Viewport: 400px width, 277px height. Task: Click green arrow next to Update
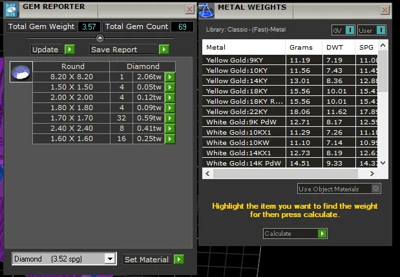[69, 50]
